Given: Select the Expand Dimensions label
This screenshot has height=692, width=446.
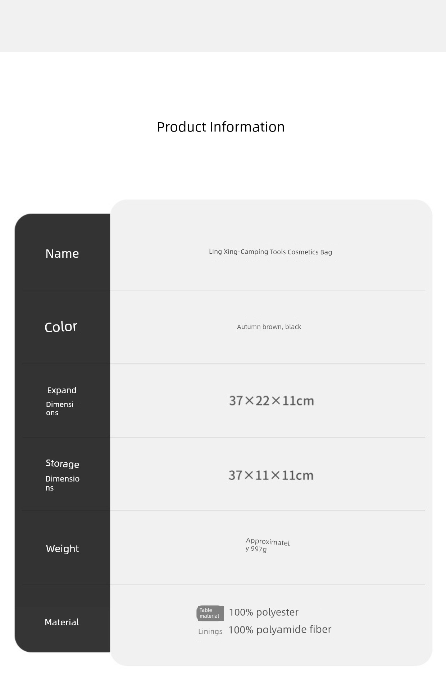Looking at the screenshot, I should [x=62, y=401].
